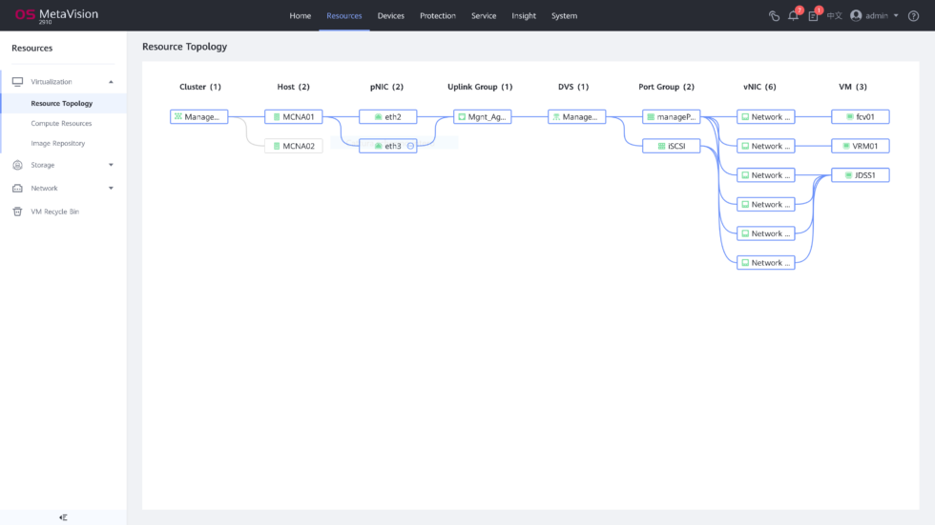
Task: Expand the Storage section arrow
Action: point(111,165)
